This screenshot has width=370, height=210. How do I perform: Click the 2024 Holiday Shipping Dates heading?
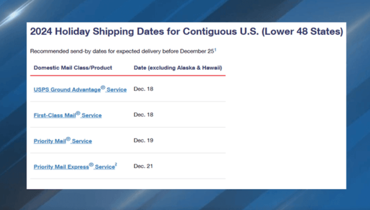(x=186, y=32)
